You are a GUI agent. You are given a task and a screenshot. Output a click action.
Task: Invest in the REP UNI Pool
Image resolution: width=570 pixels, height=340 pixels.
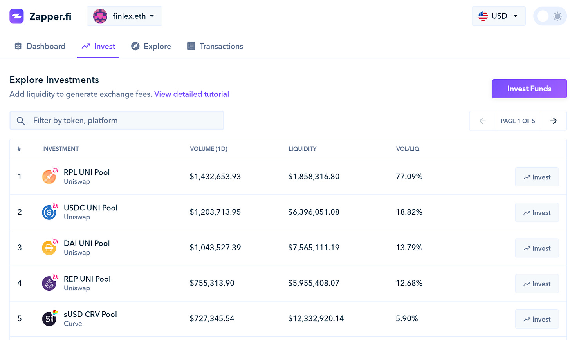(x=537, y=284)
